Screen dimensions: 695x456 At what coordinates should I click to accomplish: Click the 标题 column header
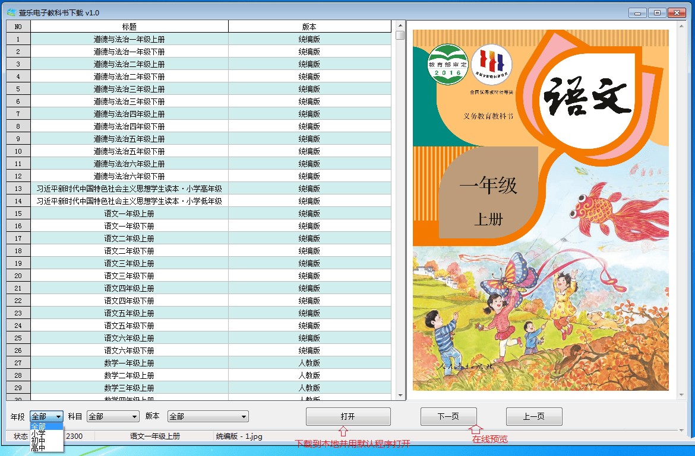(x=129, y=27)
